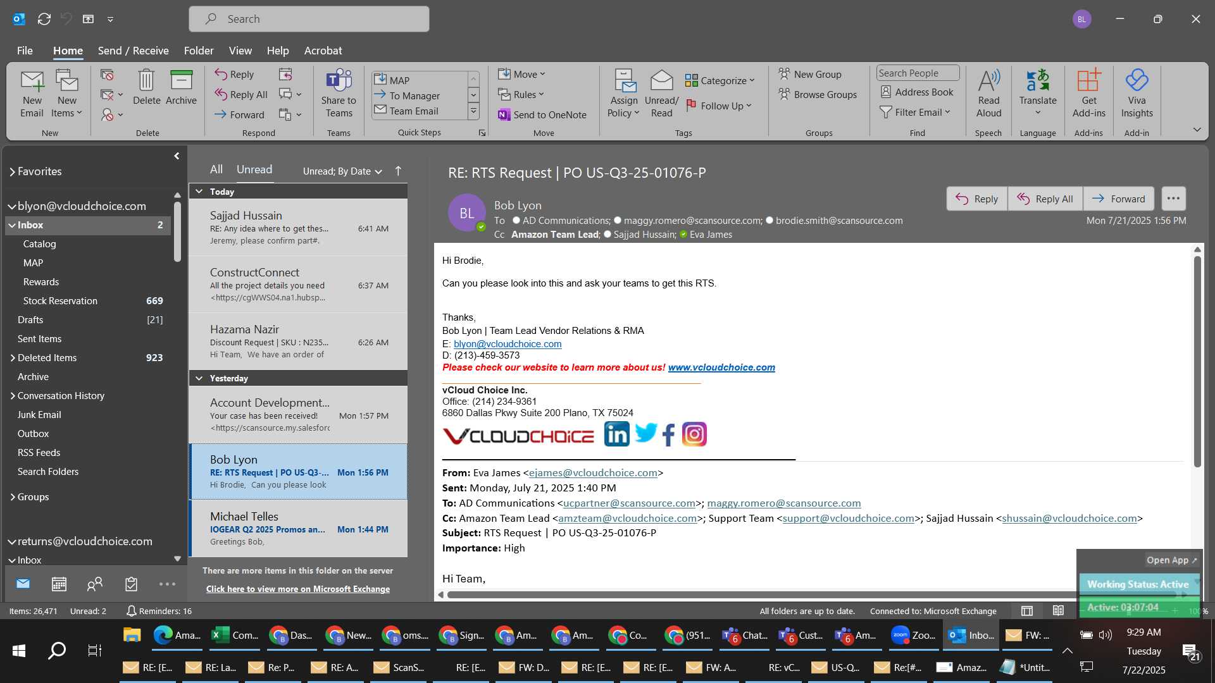Show All messages tab in list
The height and width of the screenshot is (683, 1215).
click(x=216, y=169)
